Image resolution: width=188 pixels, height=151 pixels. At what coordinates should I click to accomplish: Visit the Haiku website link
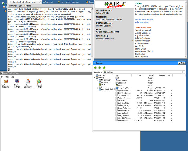coord(144,20)
